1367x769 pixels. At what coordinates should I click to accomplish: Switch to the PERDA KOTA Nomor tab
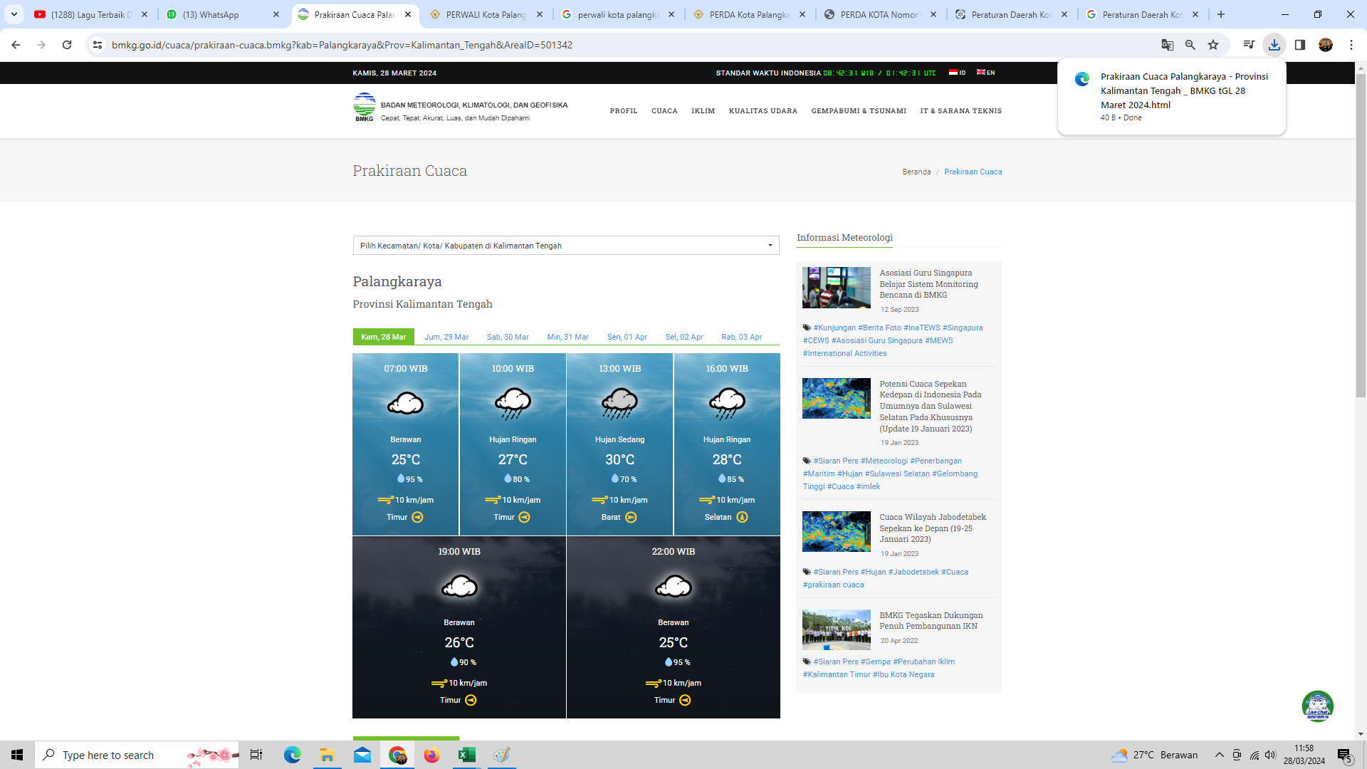coord(879,14)
